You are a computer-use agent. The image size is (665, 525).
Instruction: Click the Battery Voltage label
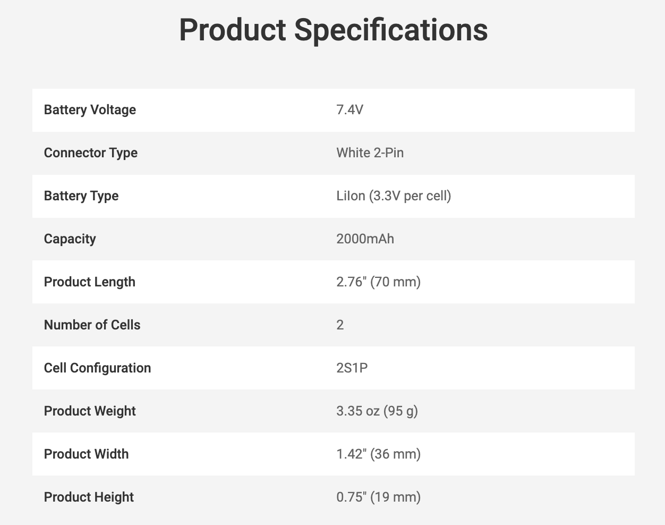click(x=90, y=110)
